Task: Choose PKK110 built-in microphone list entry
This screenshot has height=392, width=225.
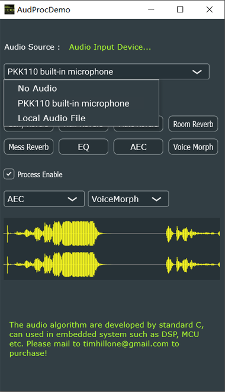Action: (81, 103)
